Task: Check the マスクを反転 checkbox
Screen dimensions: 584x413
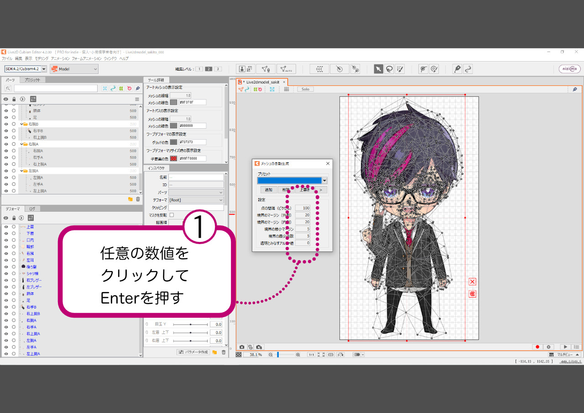Action: pyautogui.click(x=172, y=215)
